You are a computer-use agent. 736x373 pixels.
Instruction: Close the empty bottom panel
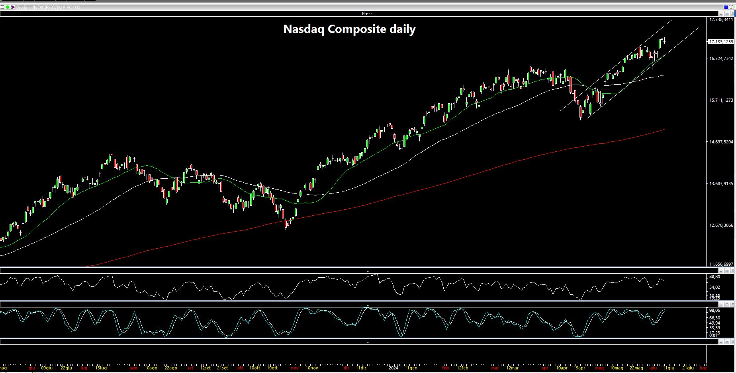[732, 341]
